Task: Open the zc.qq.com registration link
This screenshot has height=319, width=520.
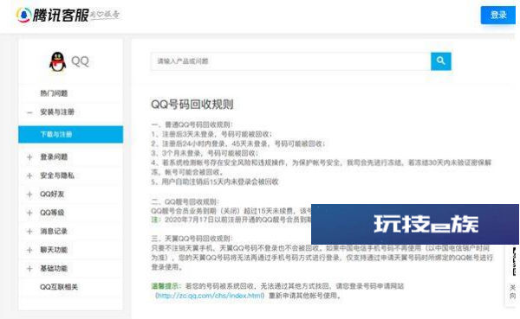Action: coord(210,296)
